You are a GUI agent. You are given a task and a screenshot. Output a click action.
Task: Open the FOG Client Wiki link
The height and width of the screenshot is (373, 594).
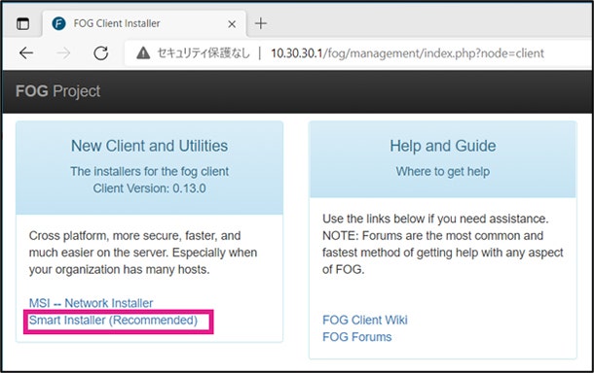pos(365,320)
